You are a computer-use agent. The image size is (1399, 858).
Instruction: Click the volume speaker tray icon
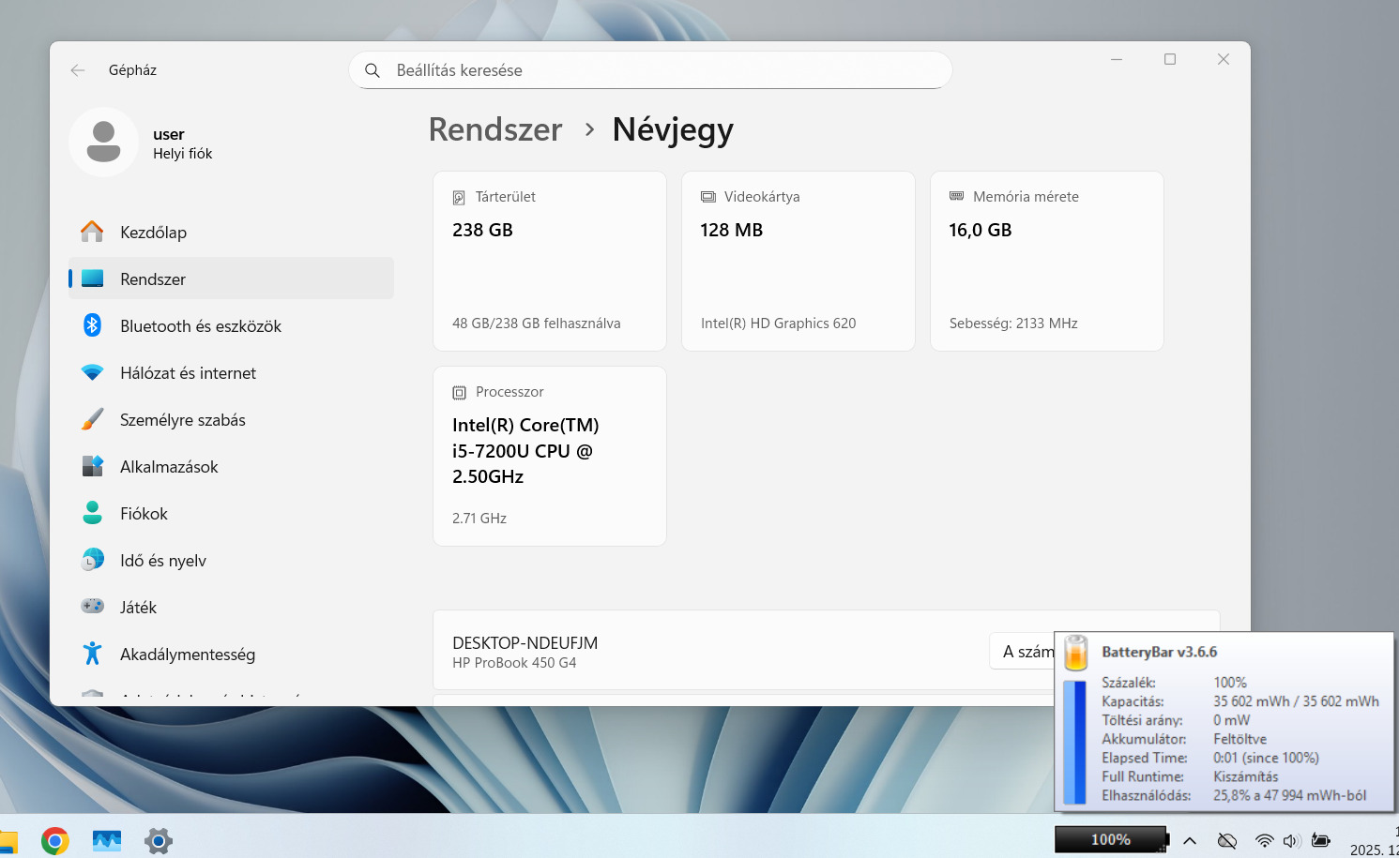pyautogui.click(x=1292, y=840)
